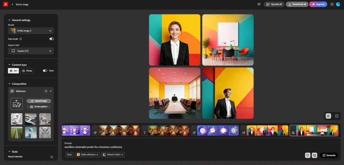344x165 pixels.
Task: Click the Generate button
Action: [x=329, y=155]
